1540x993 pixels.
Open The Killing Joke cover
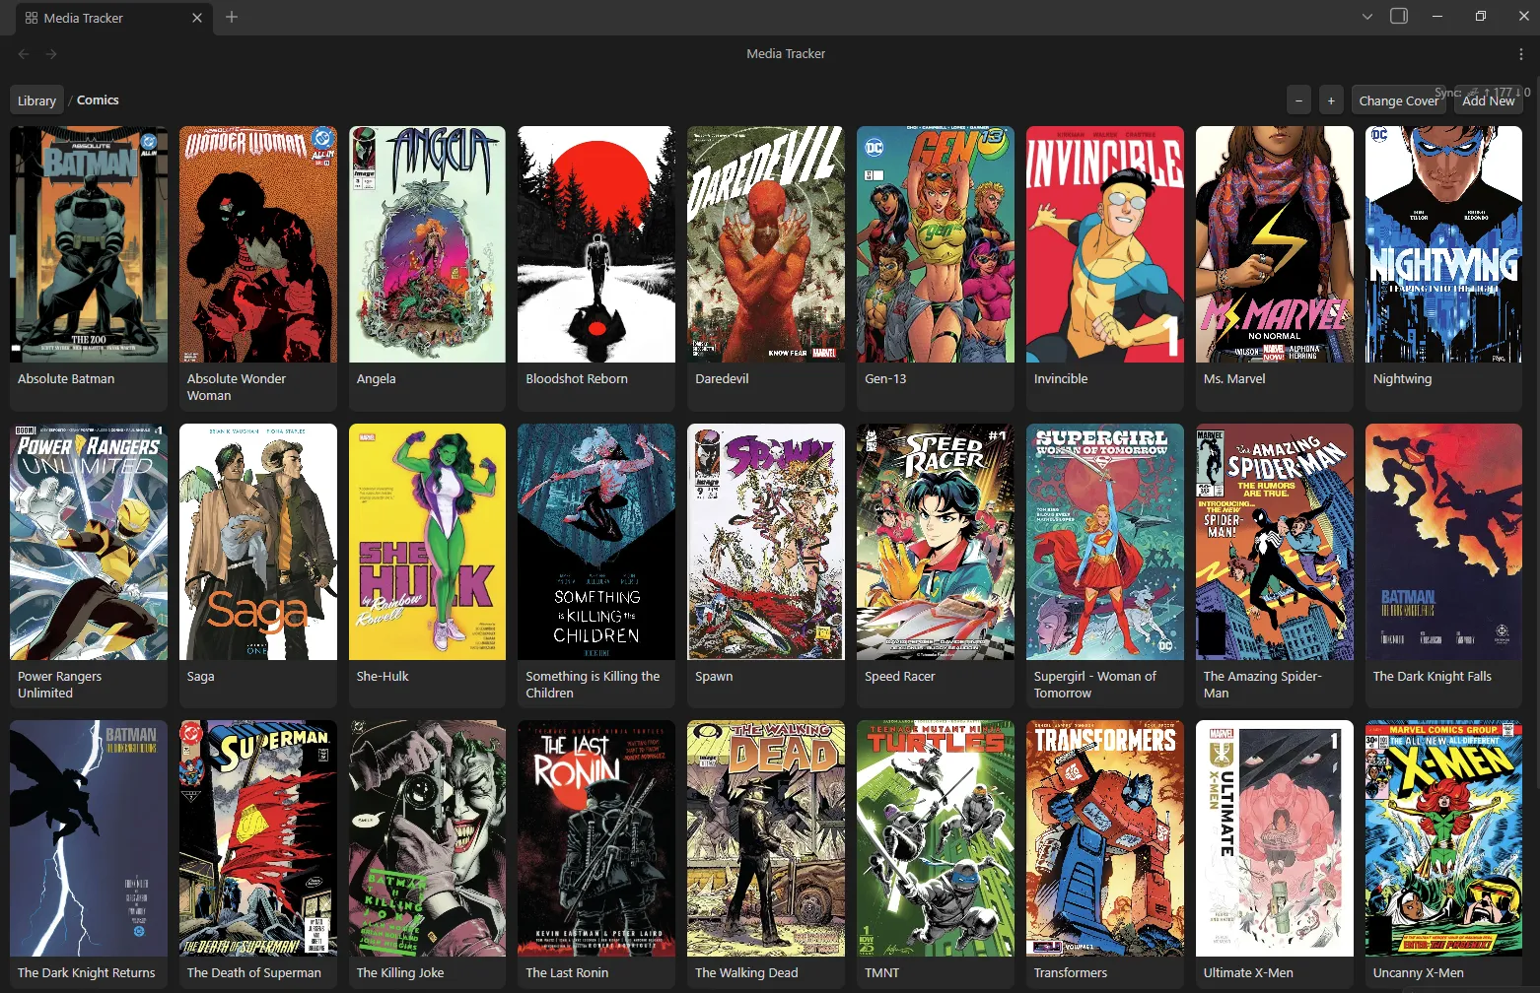(x=428, y=838)
